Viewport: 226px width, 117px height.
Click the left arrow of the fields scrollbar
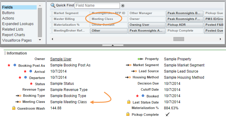[x=52, y=39]
